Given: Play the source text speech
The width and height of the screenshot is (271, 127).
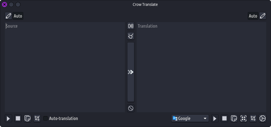Looking at the screenshot, I should point(8,118).
